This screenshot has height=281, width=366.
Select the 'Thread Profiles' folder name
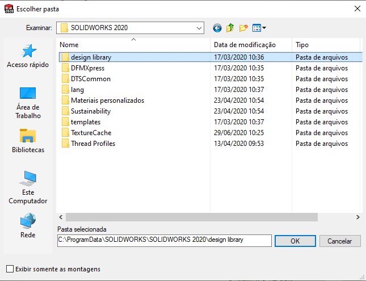tap(93, 144)
